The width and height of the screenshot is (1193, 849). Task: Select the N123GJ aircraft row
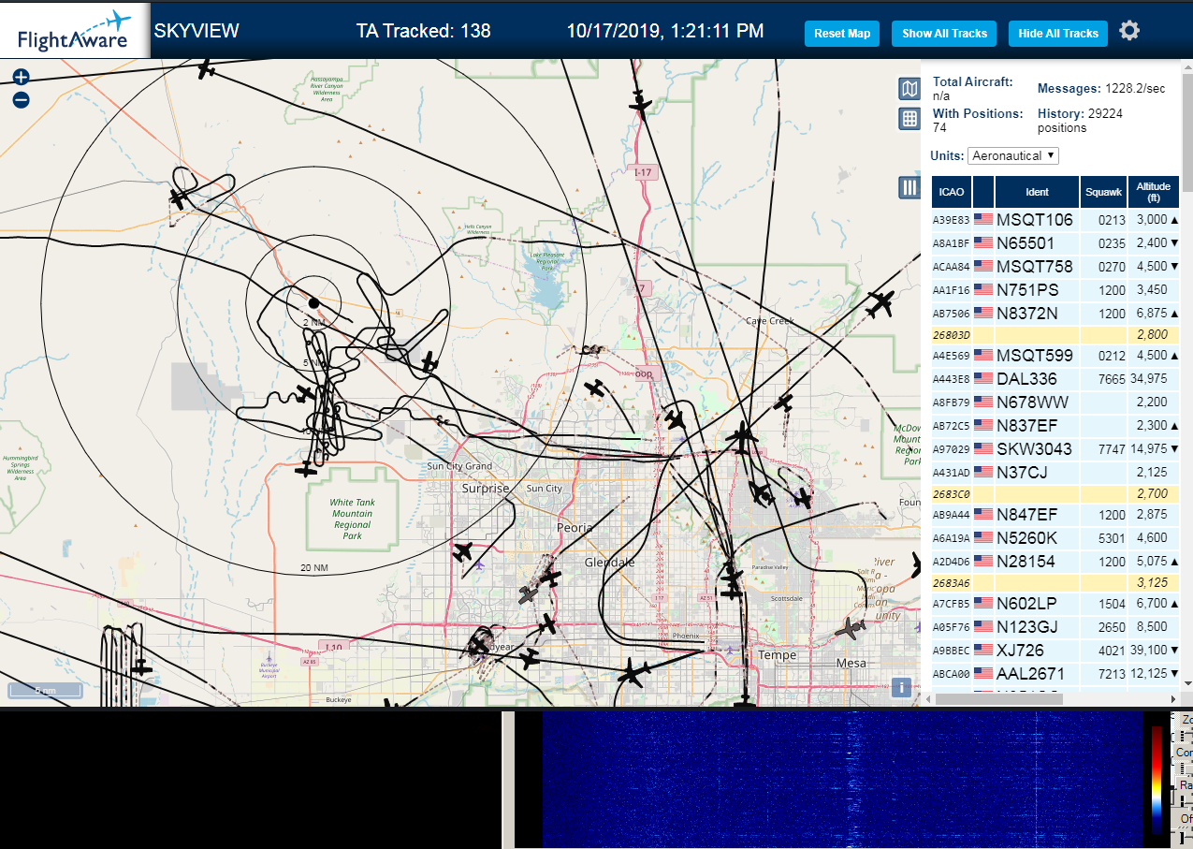coord(1055,627)
